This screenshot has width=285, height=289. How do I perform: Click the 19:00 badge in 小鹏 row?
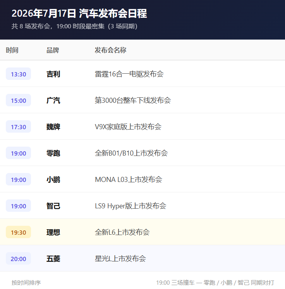19,179
